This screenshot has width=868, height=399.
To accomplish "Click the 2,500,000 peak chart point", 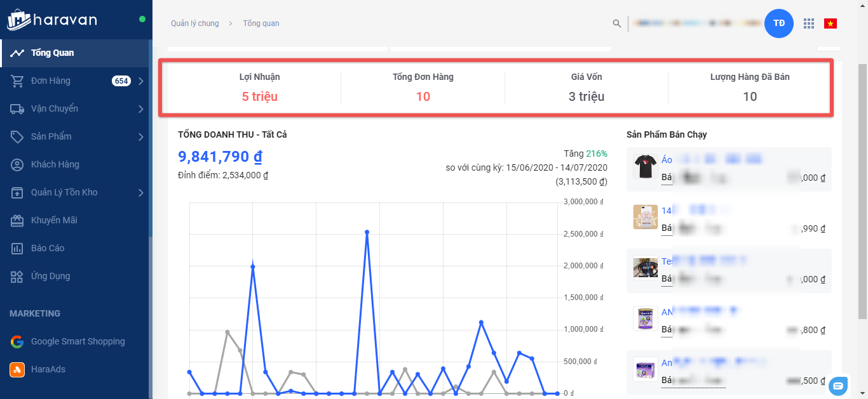I will click(367, 232).
